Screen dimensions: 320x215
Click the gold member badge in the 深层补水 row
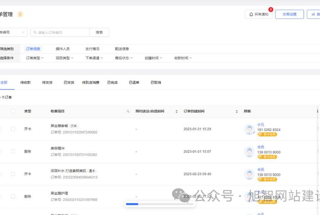[267, 179]
